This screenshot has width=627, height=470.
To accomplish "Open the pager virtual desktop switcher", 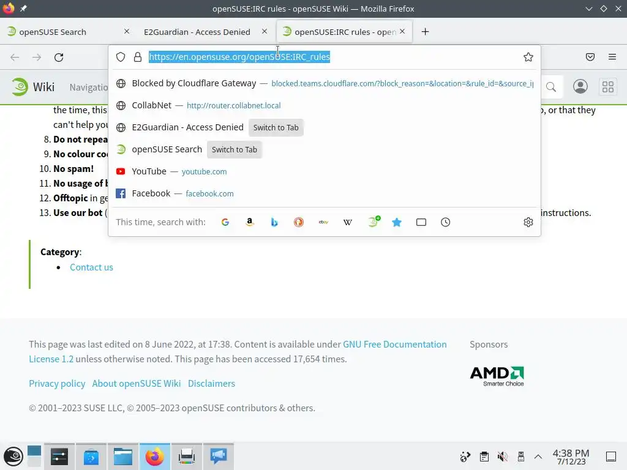I will [34, 456].
